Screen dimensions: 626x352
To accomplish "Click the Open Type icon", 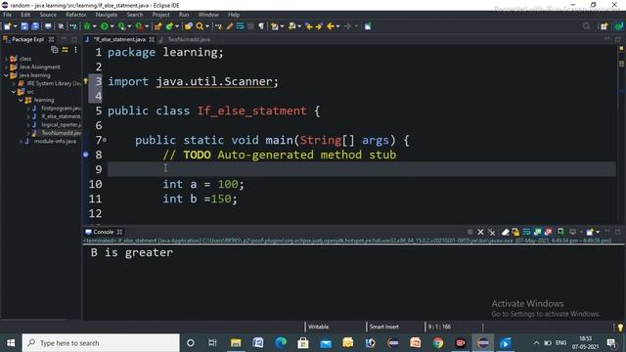I will (188, 26).
